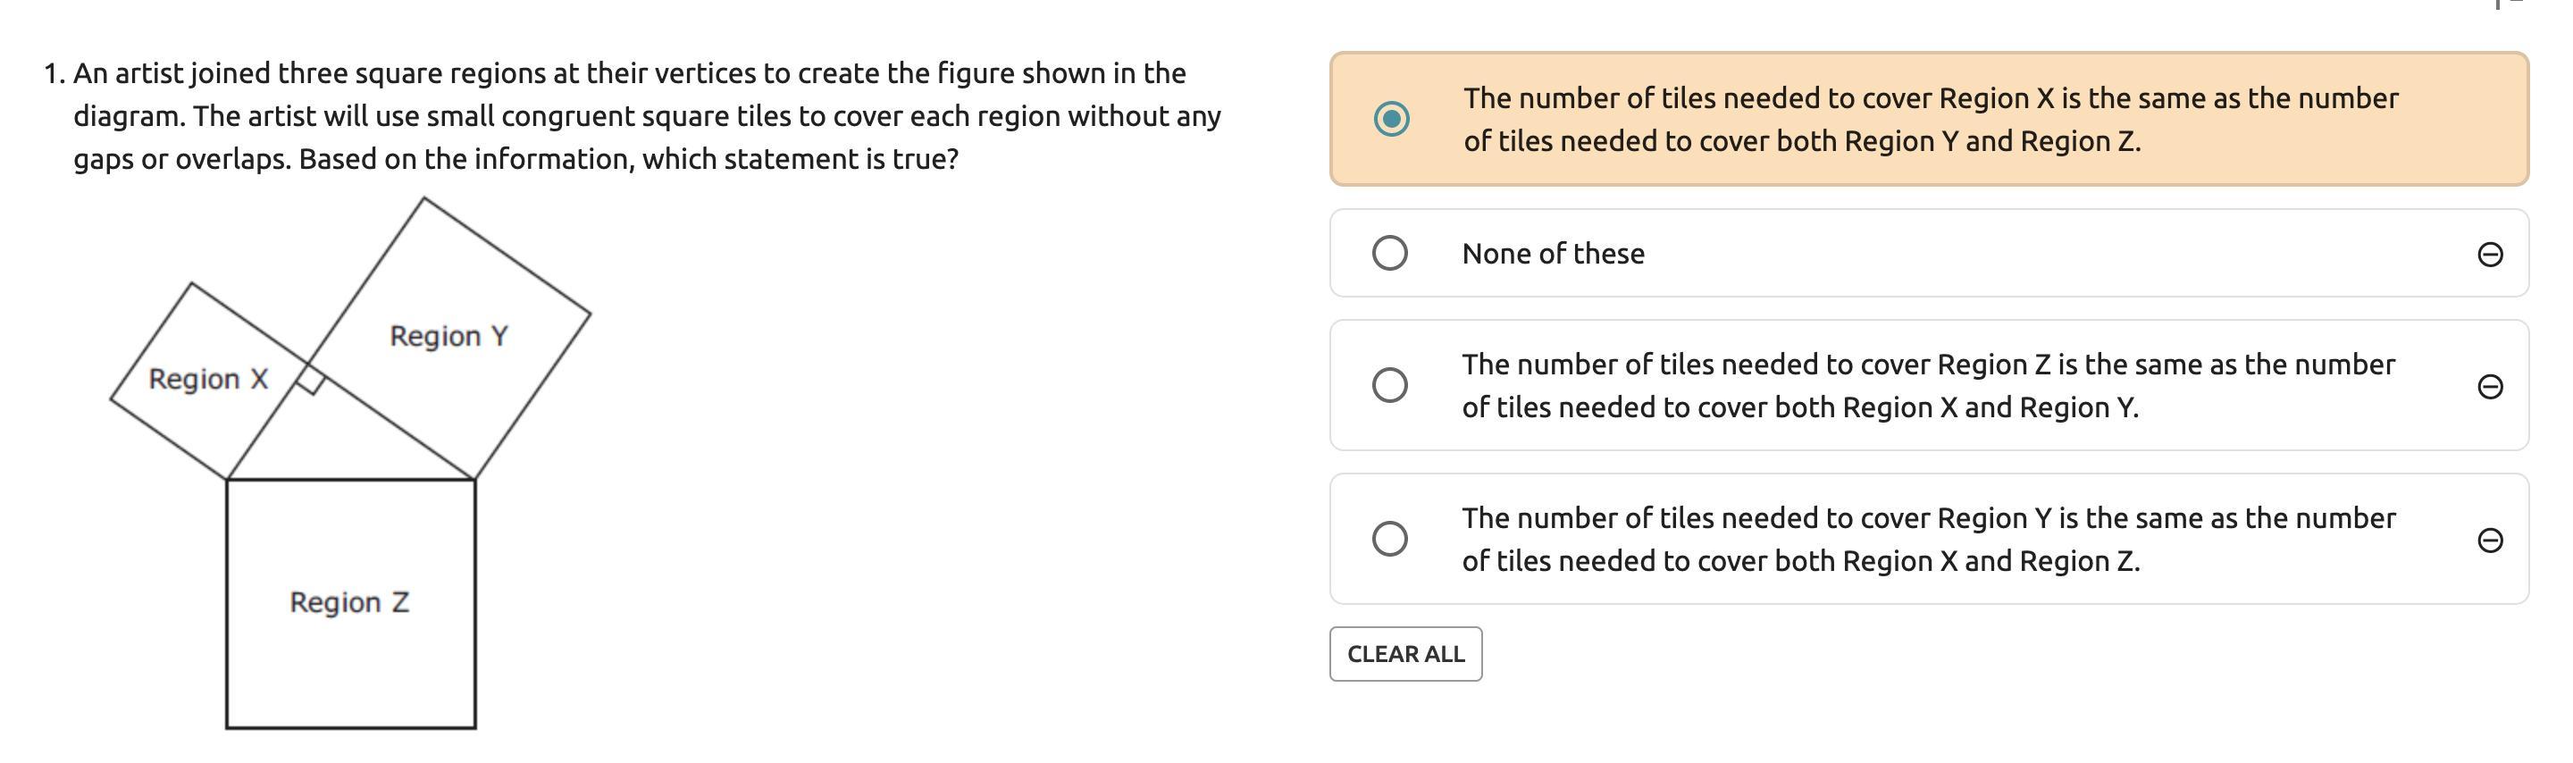Select the 'None of these' radio button
Viewport: 2573px width, 763px height.
[x=1389, y=253]
